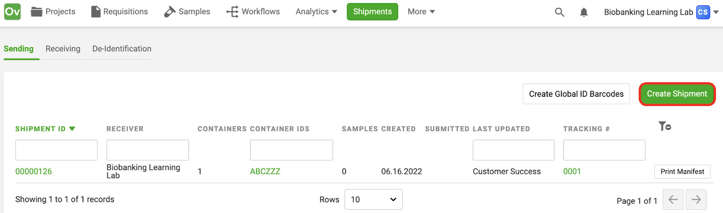
Task: Open the notifications bell
Action: pos(584,12)
